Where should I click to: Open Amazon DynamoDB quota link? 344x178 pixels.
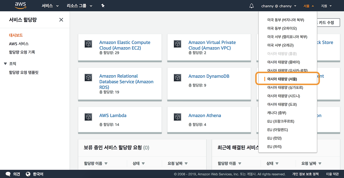click(209, 76)
